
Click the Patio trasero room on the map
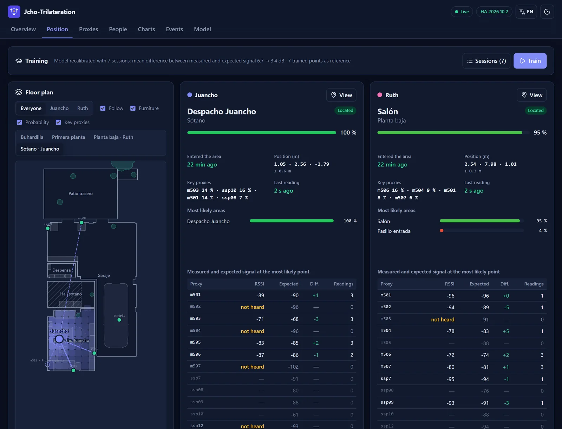coord(80,193)
